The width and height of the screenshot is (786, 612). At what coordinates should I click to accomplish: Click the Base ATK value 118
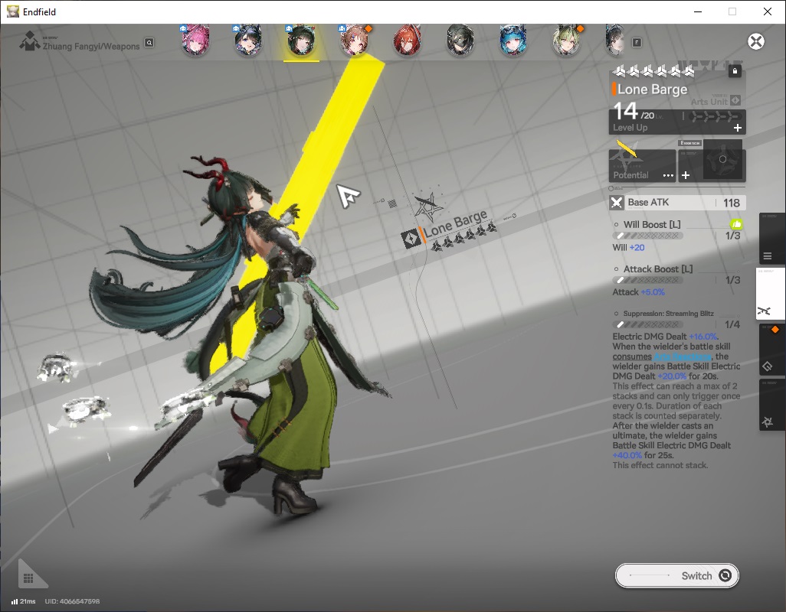pos(732,203)
